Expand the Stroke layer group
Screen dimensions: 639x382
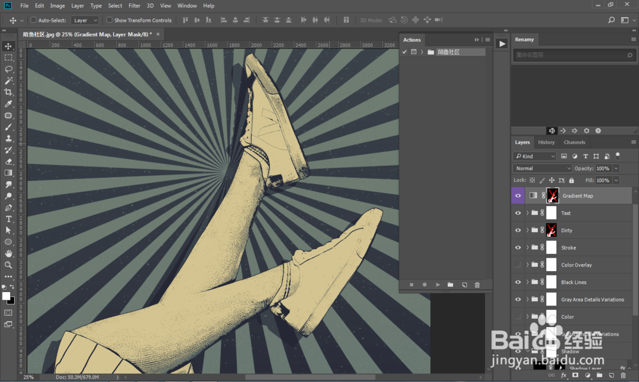click(527, 247)
